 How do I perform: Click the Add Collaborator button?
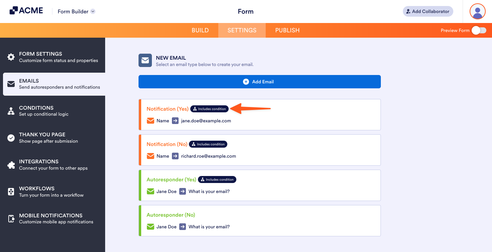tap(428, 11)
